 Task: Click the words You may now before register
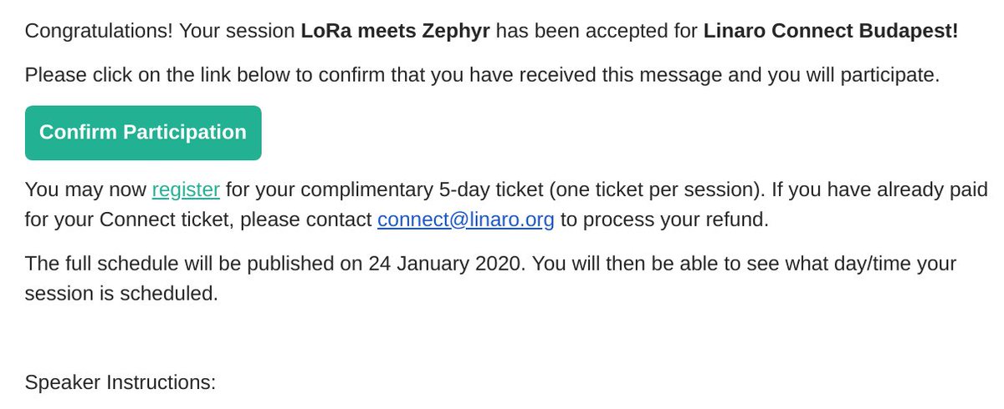pyautogui.click(x=86, y=189)
